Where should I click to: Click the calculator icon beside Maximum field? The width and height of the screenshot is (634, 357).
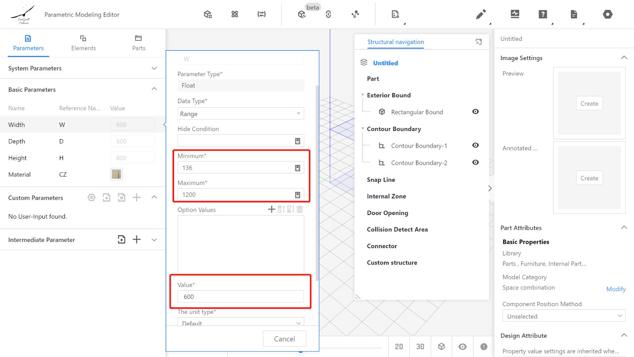tap(298, 195)
